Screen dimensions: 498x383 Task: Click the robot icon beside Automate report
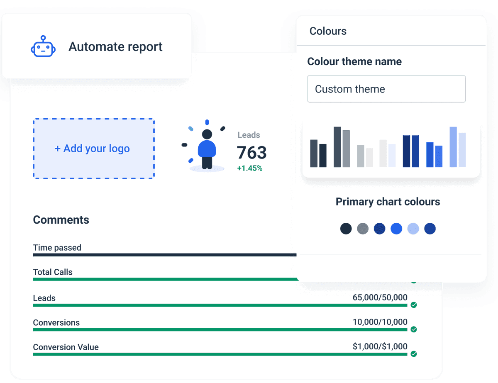[43, 46]
